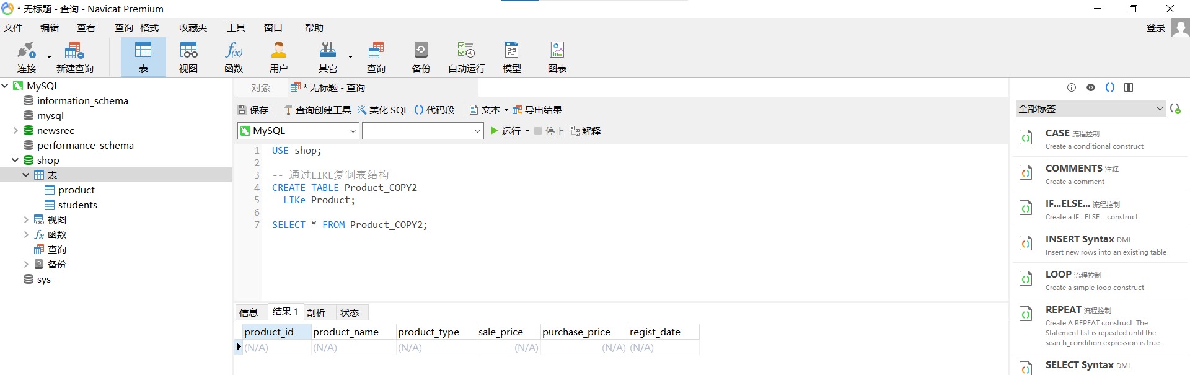Open the 图表 (Charts) toolbar icon
Screen dimensions: 1190x375
click(x=557, y=56)
